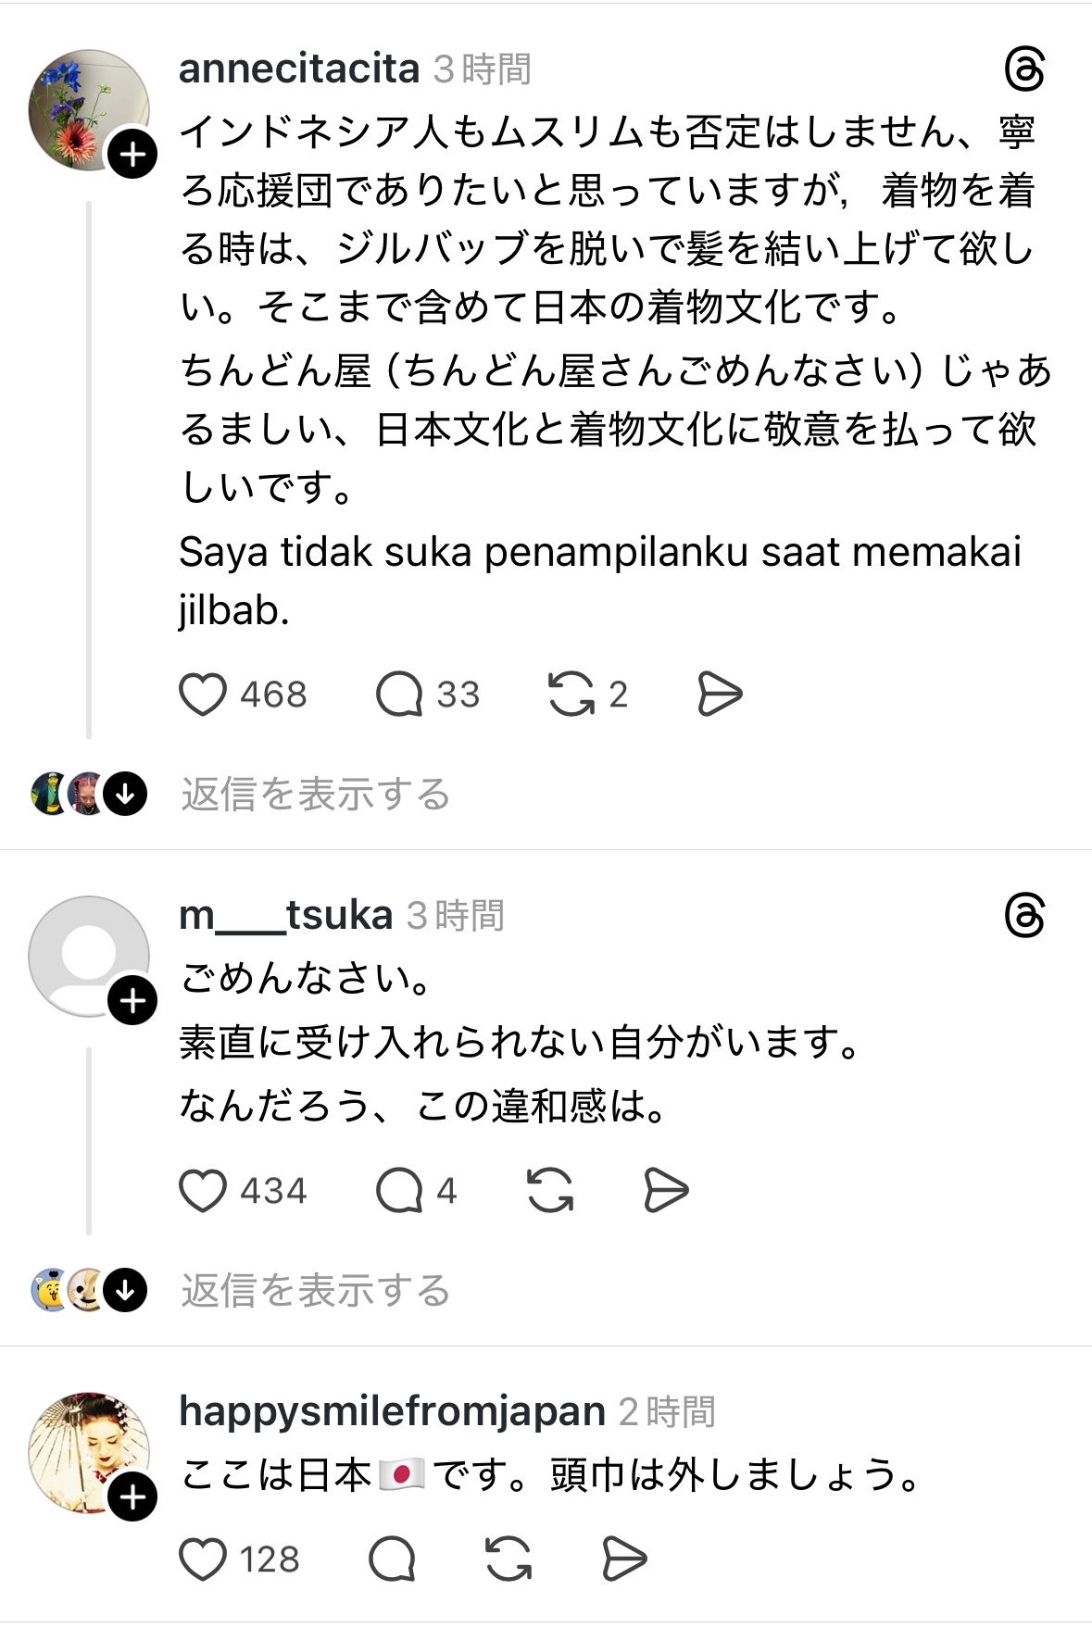This screenshot has height=1628, width=1092.
Task: Share m___tsuka's post via send icon
Action: point(666,1191)
